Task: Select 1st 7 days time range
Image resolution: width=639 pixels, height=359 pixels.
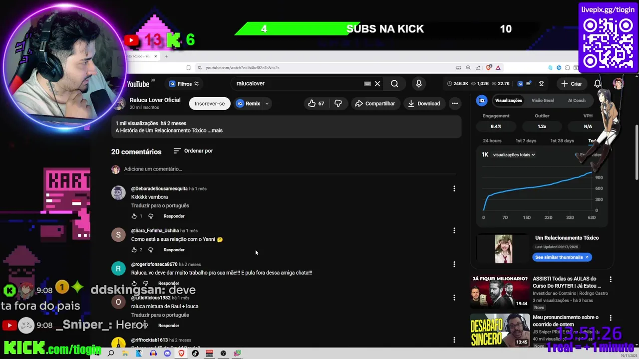Action: (x=526, y=141)
